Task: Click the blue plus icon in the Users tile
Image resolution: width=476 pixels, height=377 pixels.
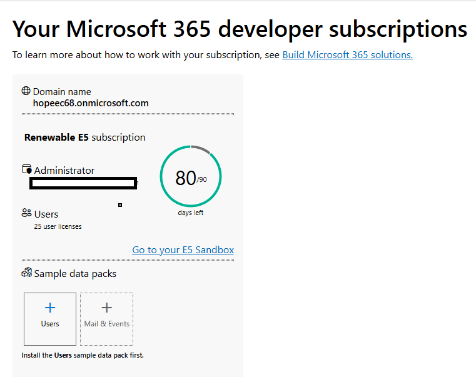Action: pos(50,308)
